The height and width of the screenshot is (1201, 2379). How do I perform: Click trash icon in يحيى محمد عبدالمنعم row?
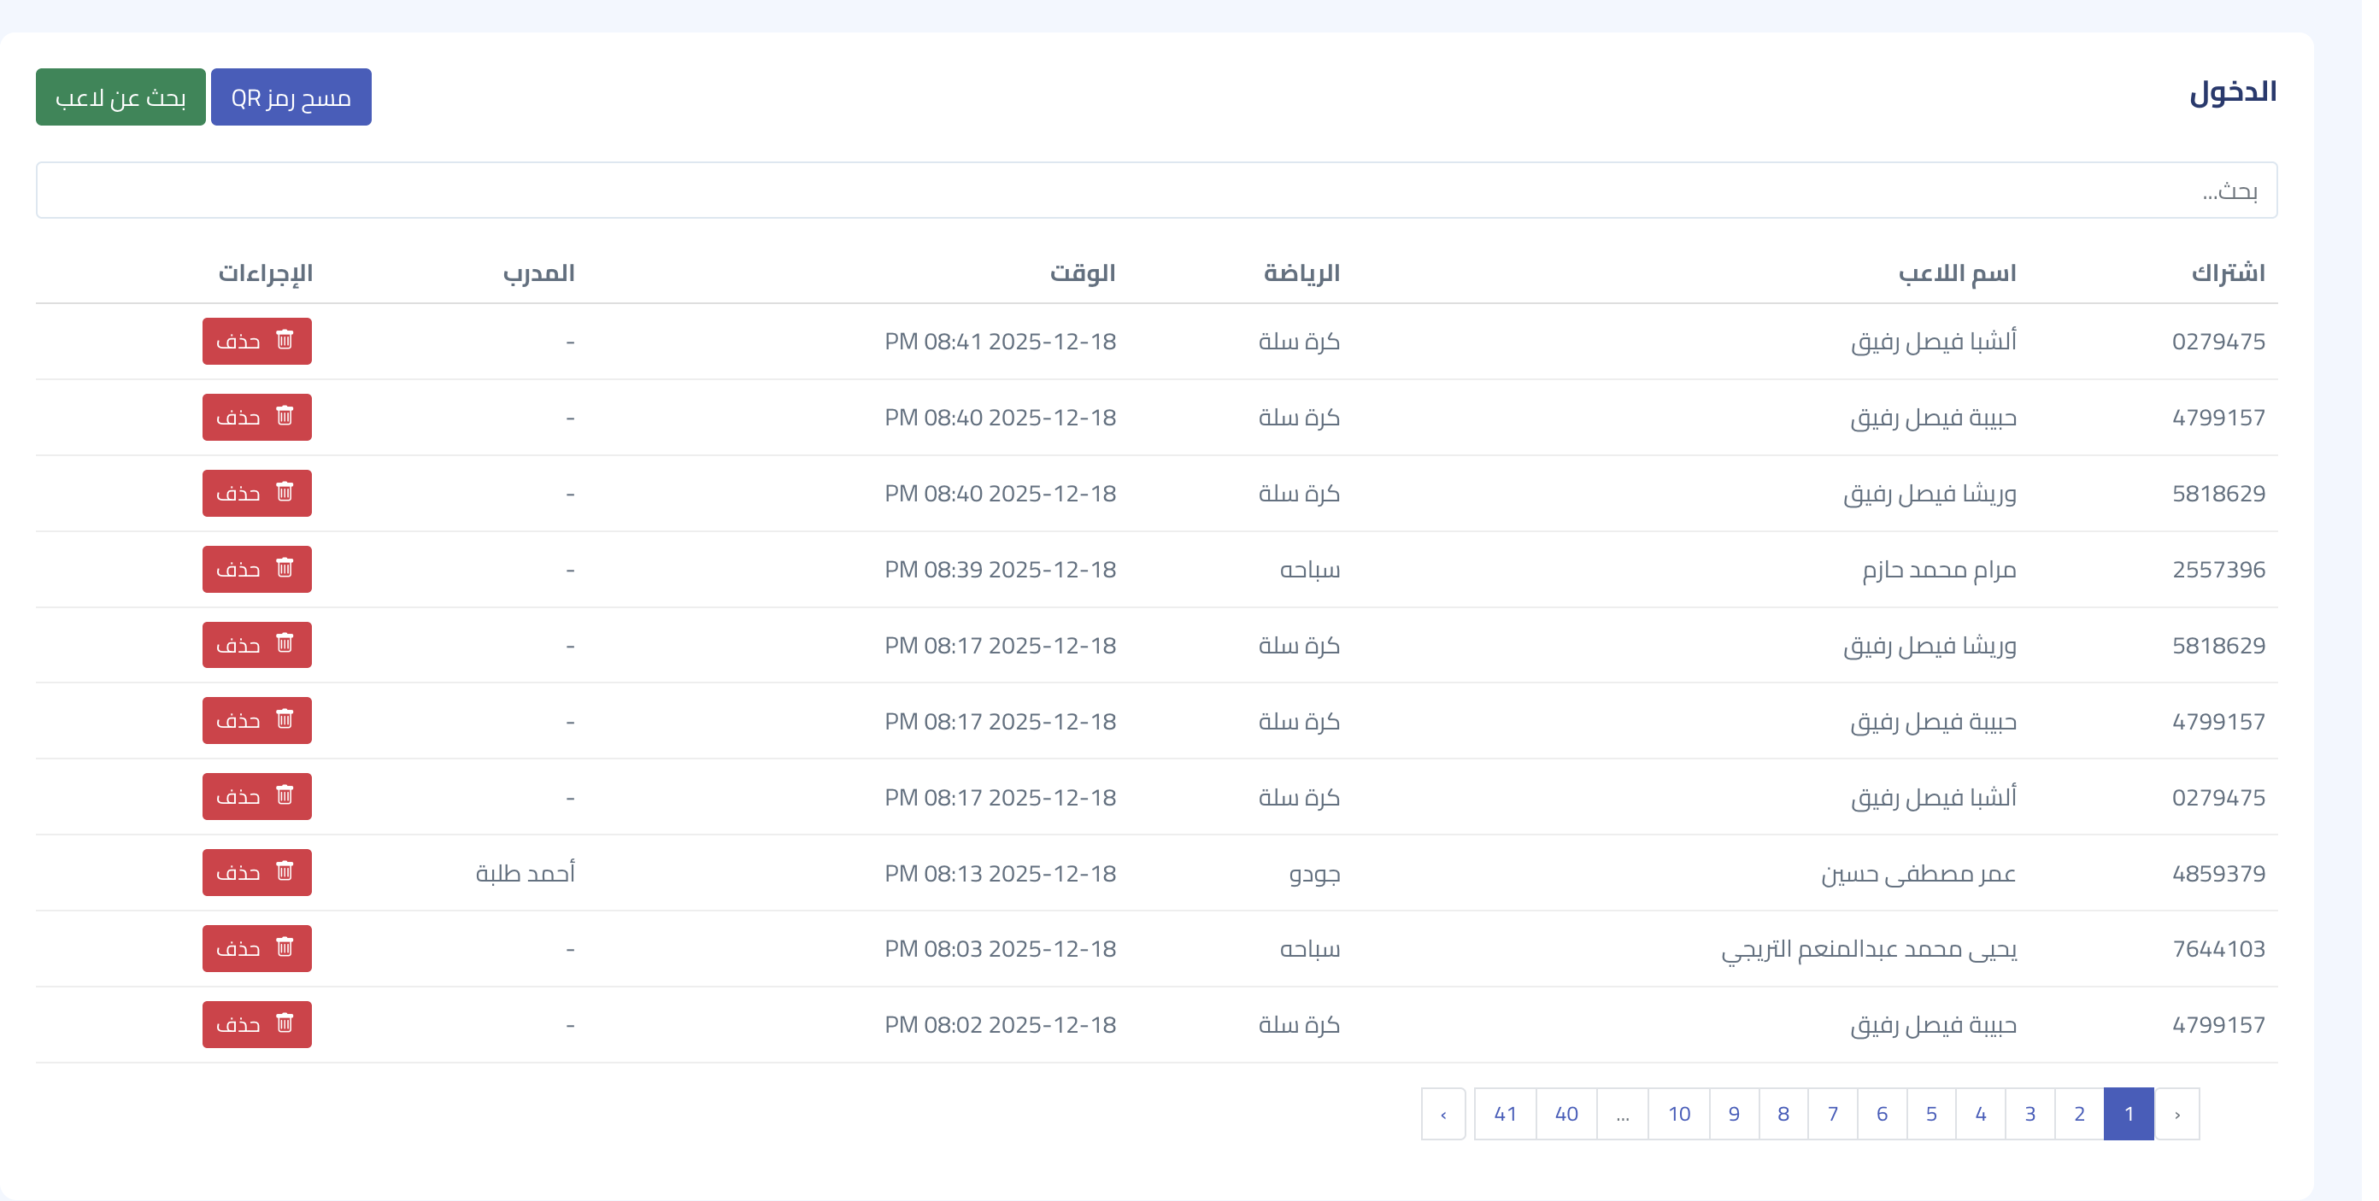(285, 948)
